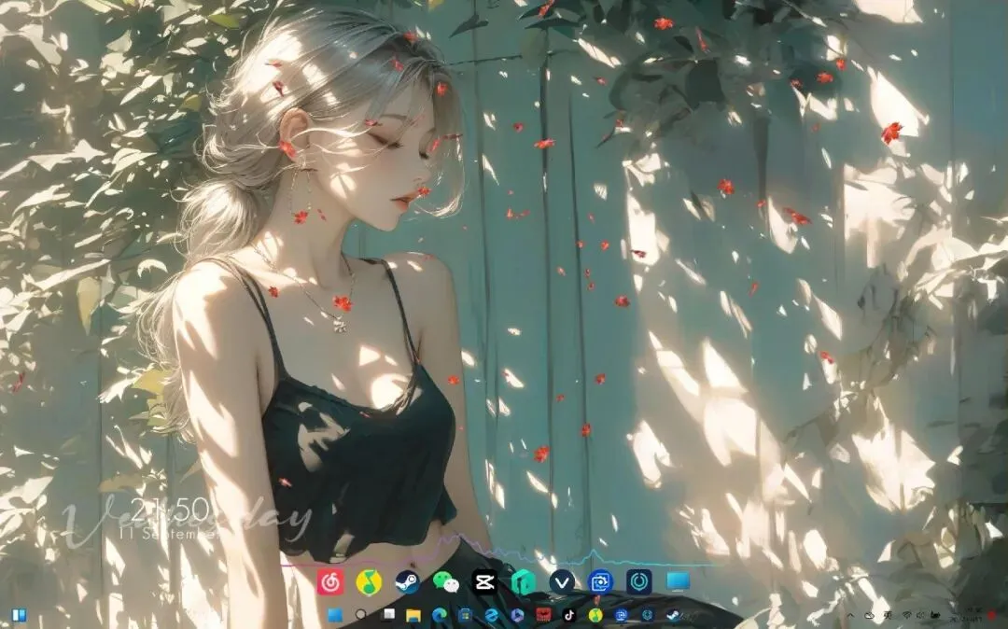The width and height of the screenshot is (1008, 629).
Task: Open the green cube app in dock
Action: pos(524,582)
